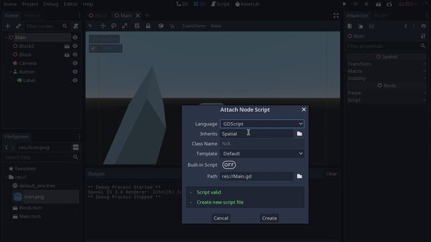Browse for class next to Inherits field
The image size is (431, 242).
click(x=299, y=134)
